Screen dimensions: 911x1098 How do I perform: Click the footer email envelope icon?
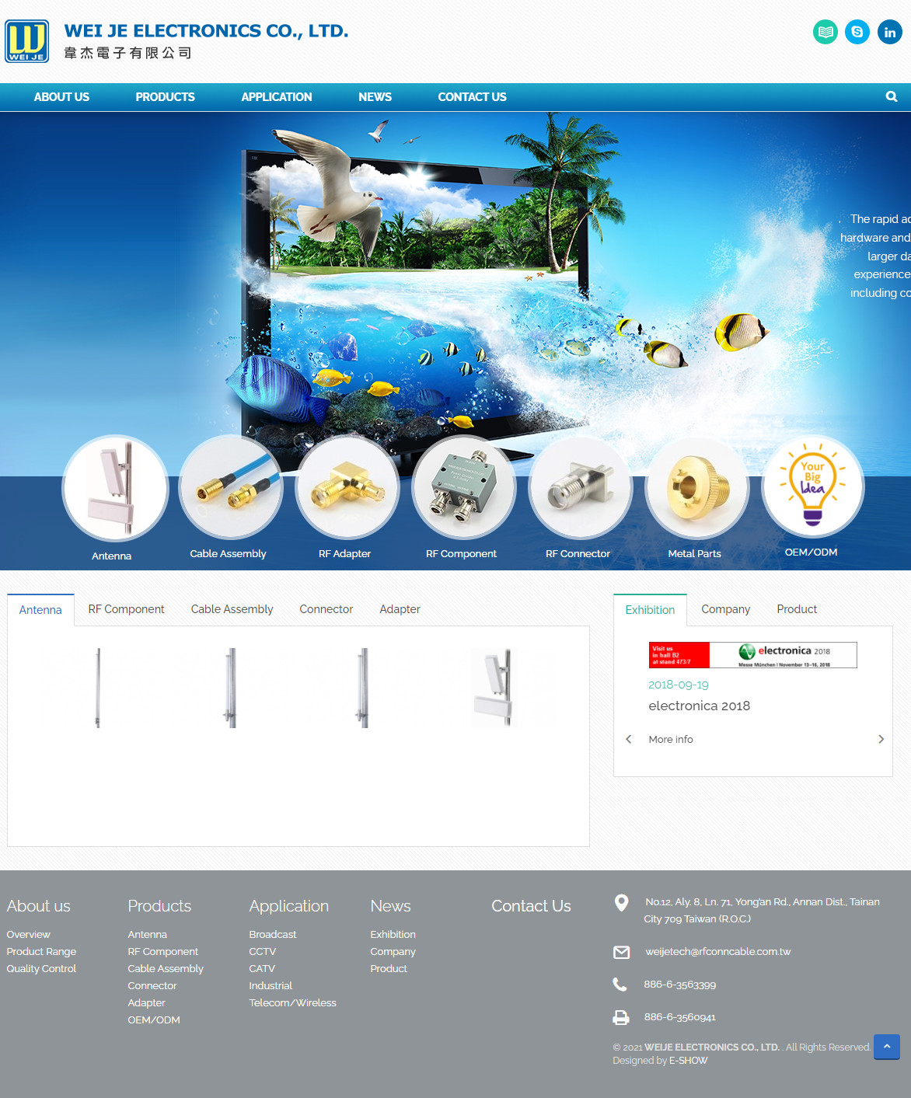click(x=621, y=952)
